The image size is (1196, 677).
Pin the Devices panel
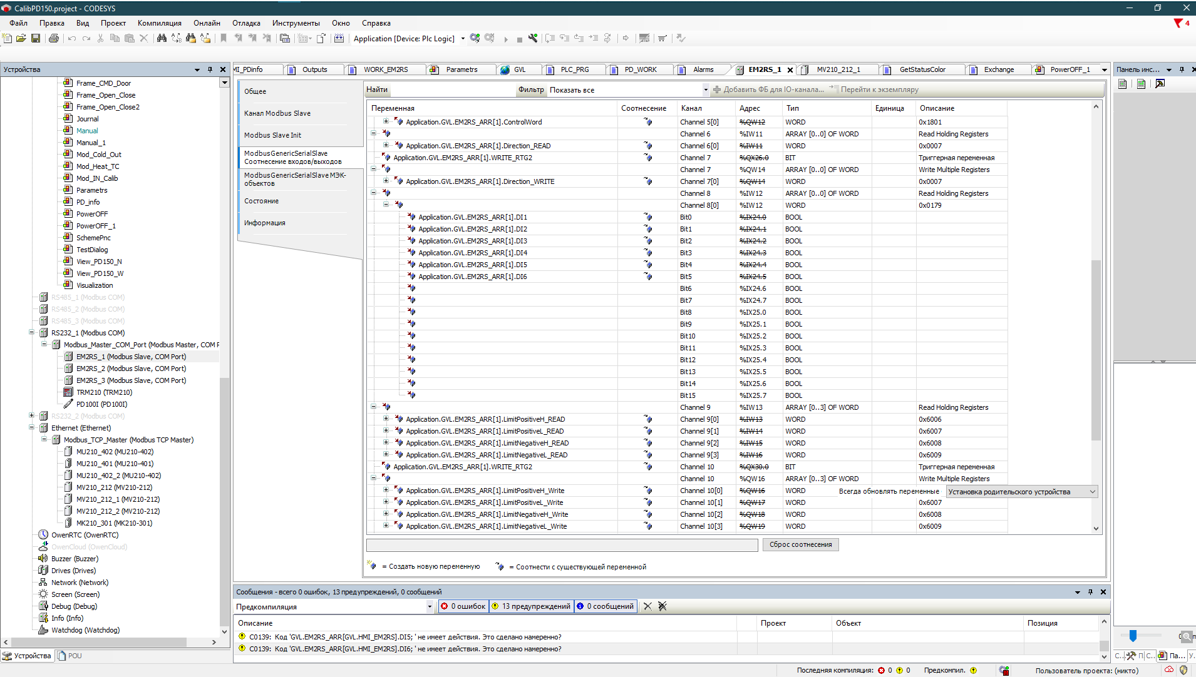coord(210,69)
